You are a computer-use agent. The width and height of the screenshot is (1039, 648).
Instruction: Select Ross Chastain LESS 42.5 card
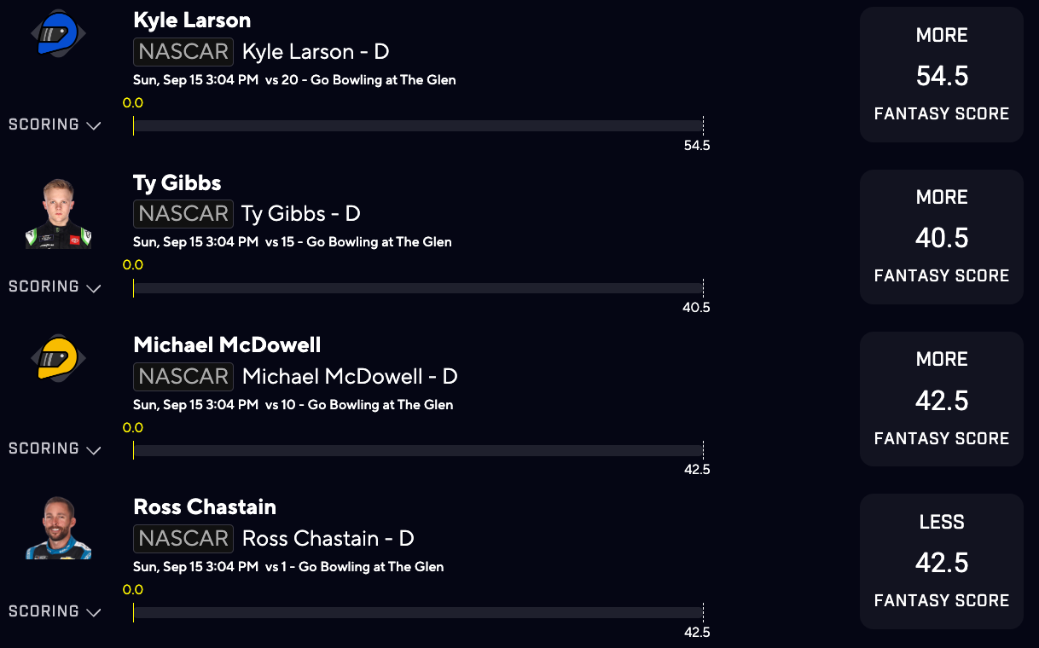tap(942, 561)
